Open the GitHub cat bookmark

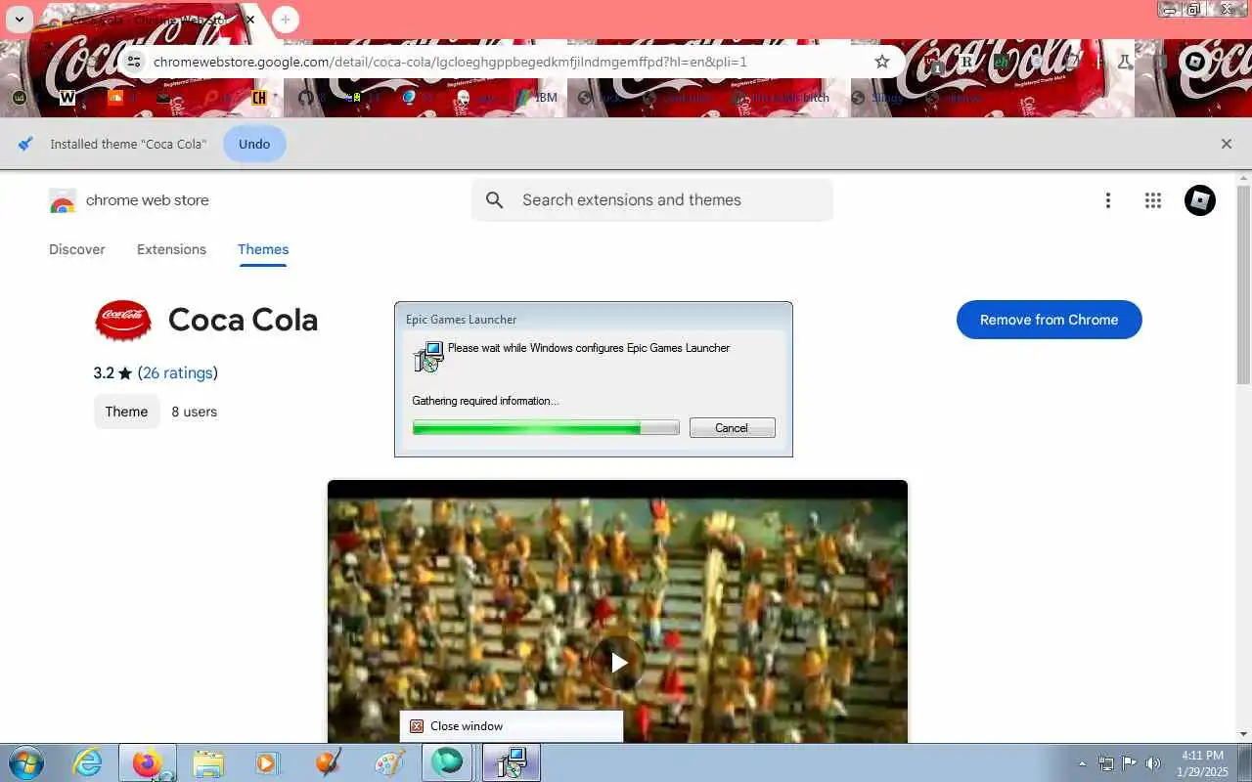306,98
